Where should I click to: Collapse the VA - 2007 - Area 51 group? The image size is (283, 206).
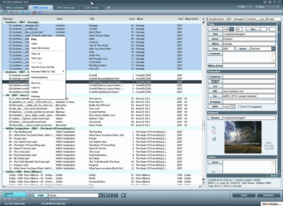tap(4, 95)
